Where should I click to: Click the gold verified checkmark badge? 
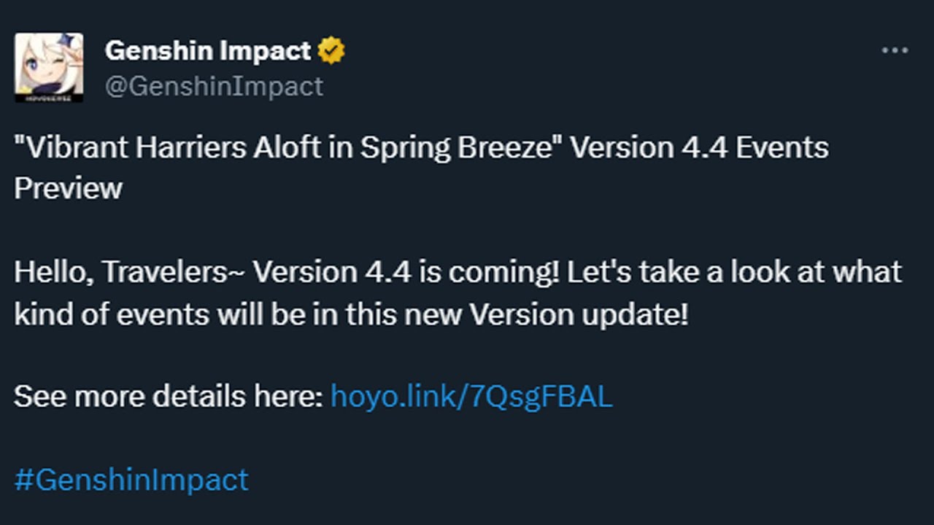click(x=331, y=51)
